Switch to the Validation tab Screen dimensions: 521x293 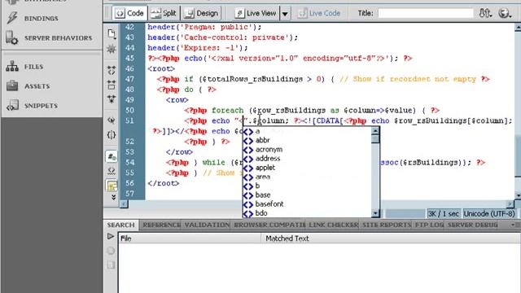(207, 225)
